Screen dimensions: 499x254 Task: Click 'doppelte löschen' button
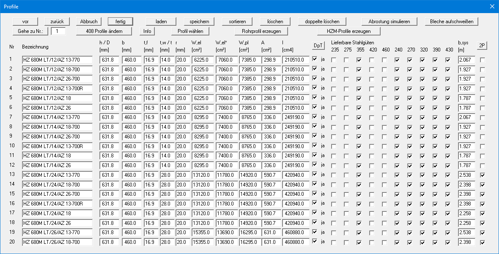click(319, 22)
